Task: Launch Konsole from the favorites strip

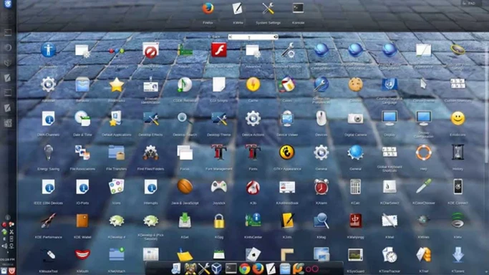Action: point(298,8)
